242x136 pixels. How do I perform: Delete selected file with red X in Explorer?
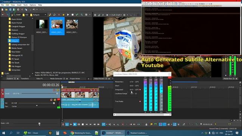59,15
